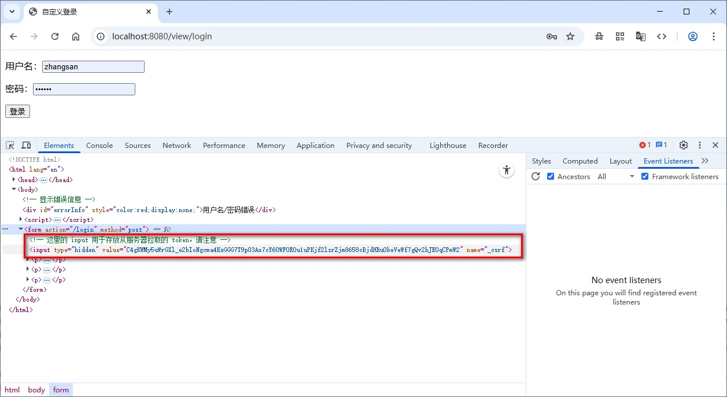
Task: Open the Recorder tab
Action: pyautogui.click(x=493, y=145)
